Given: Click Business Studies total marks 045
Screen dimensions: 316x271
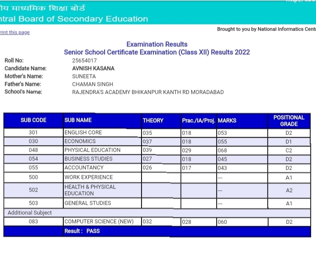Looking at the screenshot, I should pyautogui.click(x=242, y=159).
